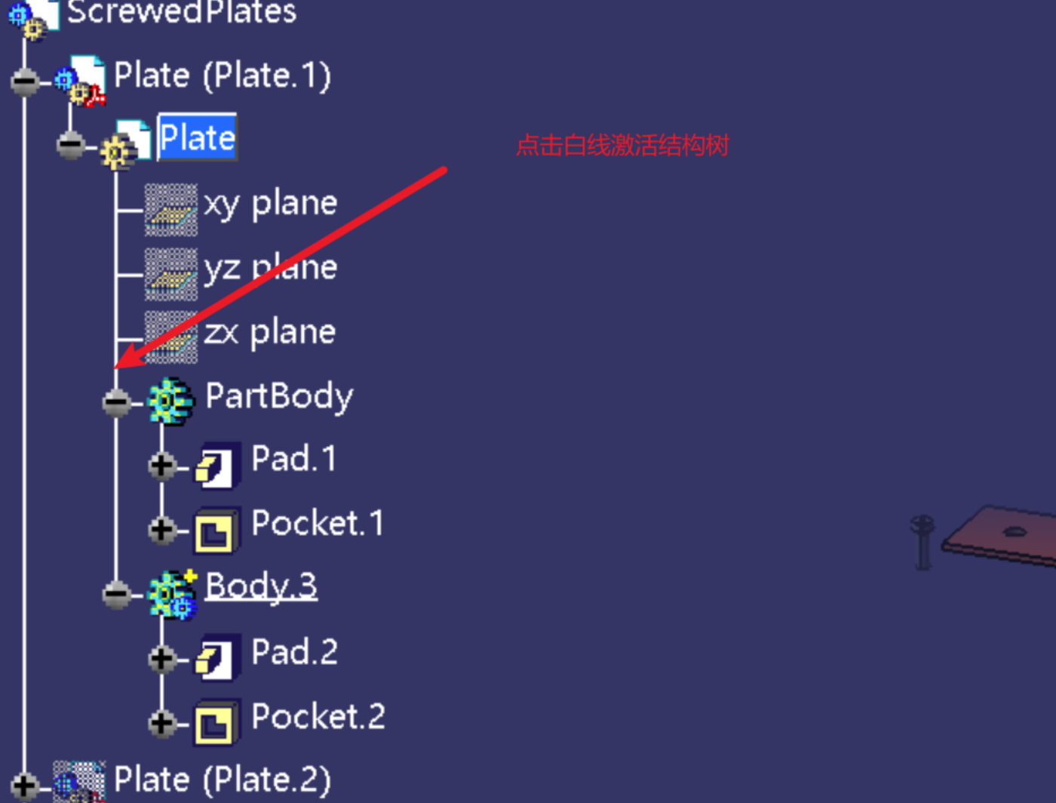Expand the Plate (Plate.2) node
1056x803 pixels.
(x=26, y=786)
